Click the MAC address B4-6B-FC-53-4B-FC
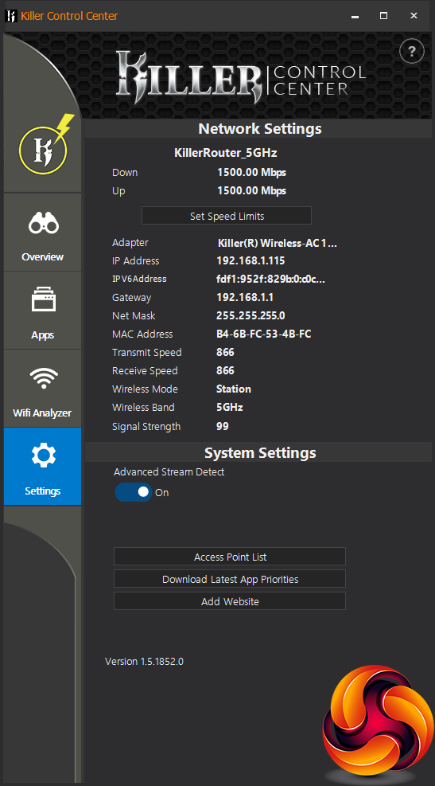 [264, 334]
